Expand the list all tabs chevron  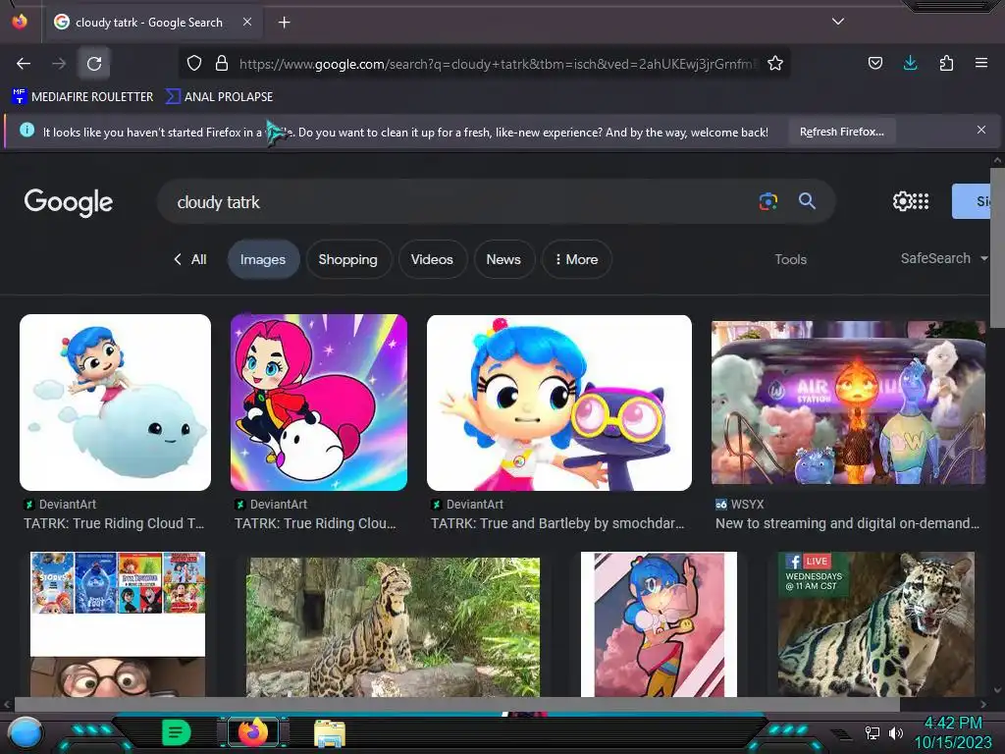(x=837, y=22)
